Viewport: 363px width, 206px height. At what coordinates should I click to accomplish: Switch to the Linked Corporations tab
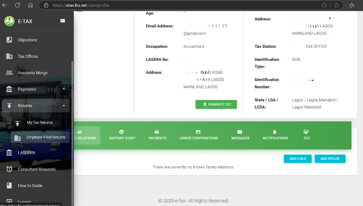click(x=199, y=135)
